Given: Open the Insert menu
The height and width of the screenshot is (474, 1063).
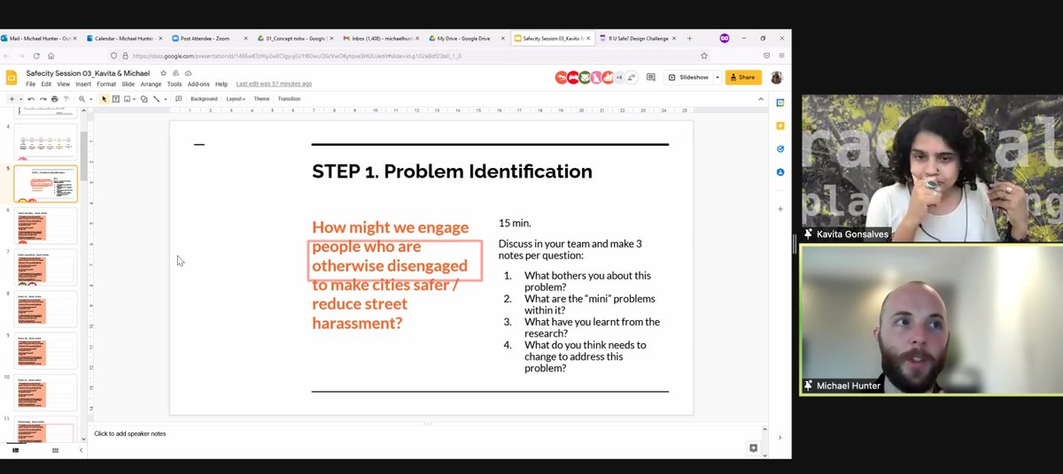Looking at the screenshot, I should (x=83, y=84).
